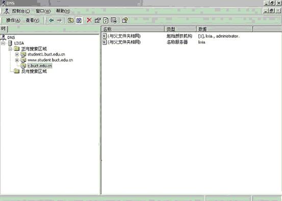Open the 操作(A) menu
The height and width of the screenshot is (201, 282).
(x=13, y=20)
